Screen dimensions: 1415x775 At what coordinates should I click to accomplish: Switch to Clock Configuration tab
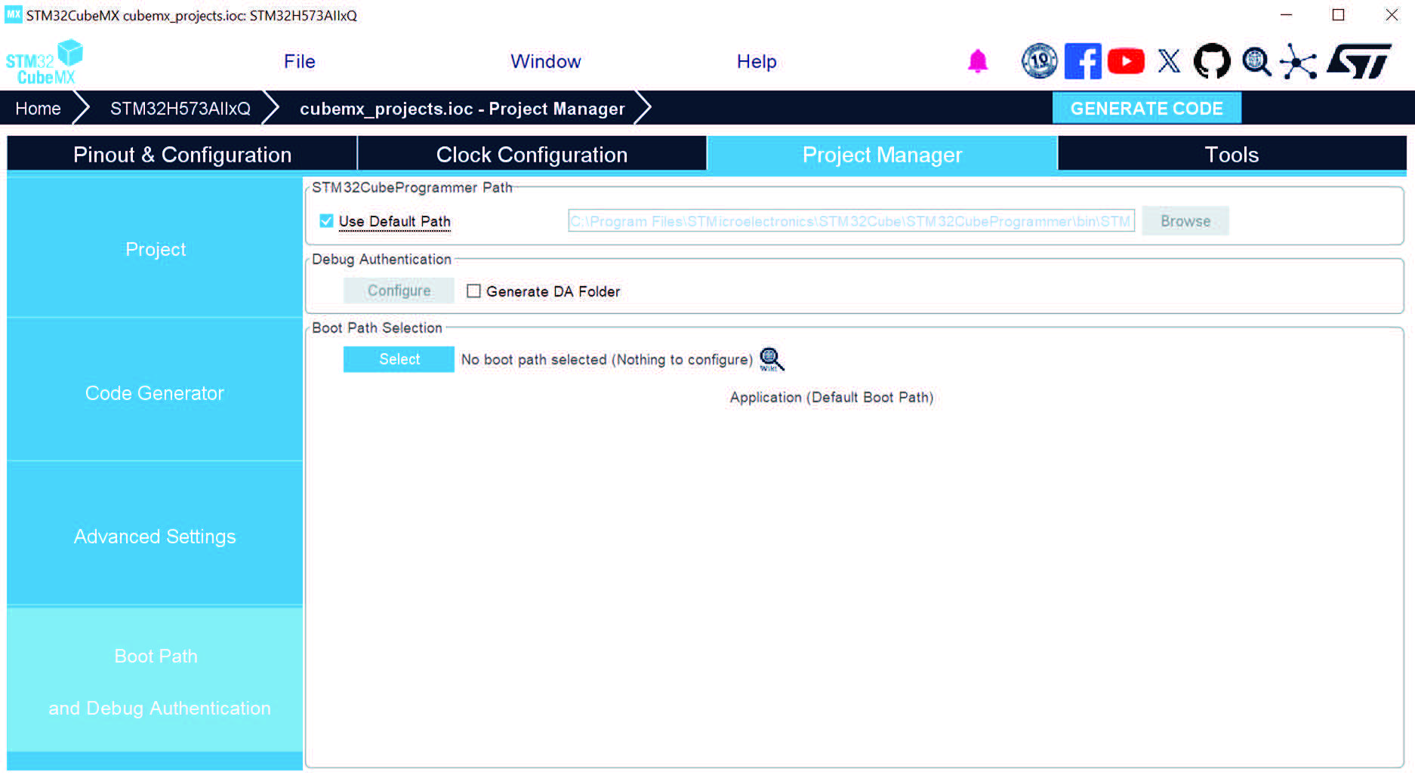[x=532, y=154]
